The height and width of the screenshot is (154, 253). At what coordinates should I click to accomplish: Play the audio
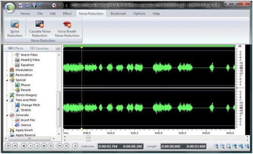tap(30, 146)
